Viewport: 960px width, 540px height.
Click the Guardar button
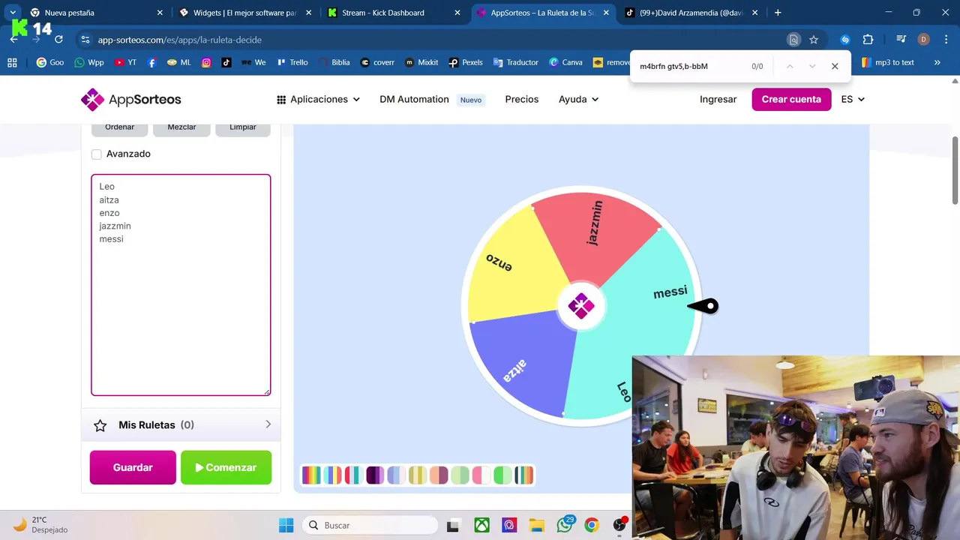coord(133,467)
